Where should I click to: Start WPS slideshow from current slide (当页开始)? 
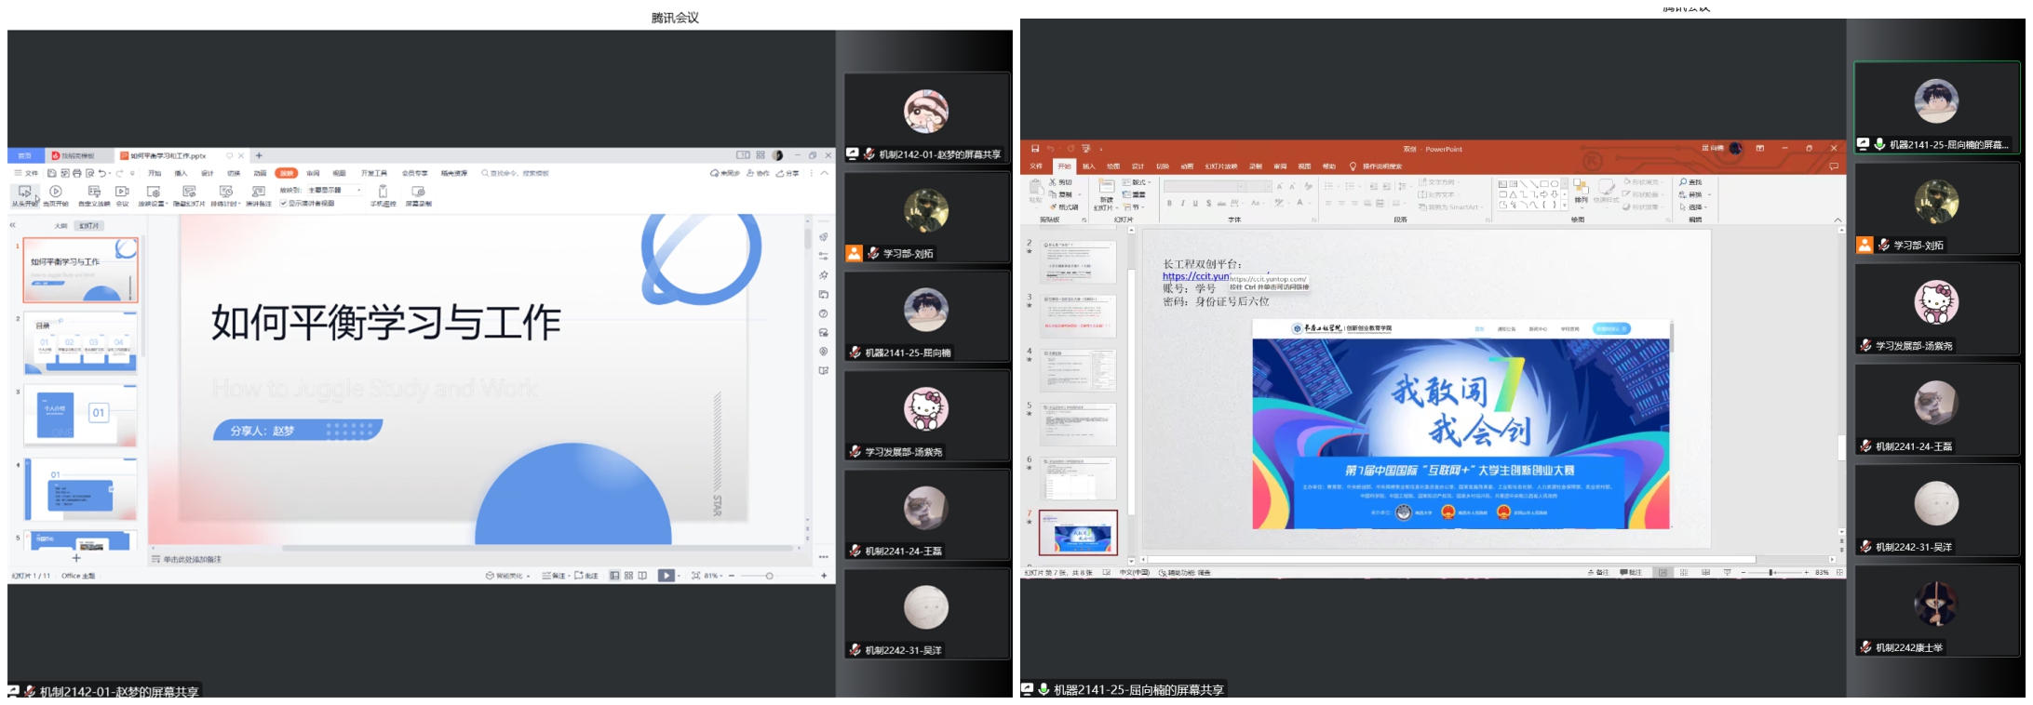56,194
